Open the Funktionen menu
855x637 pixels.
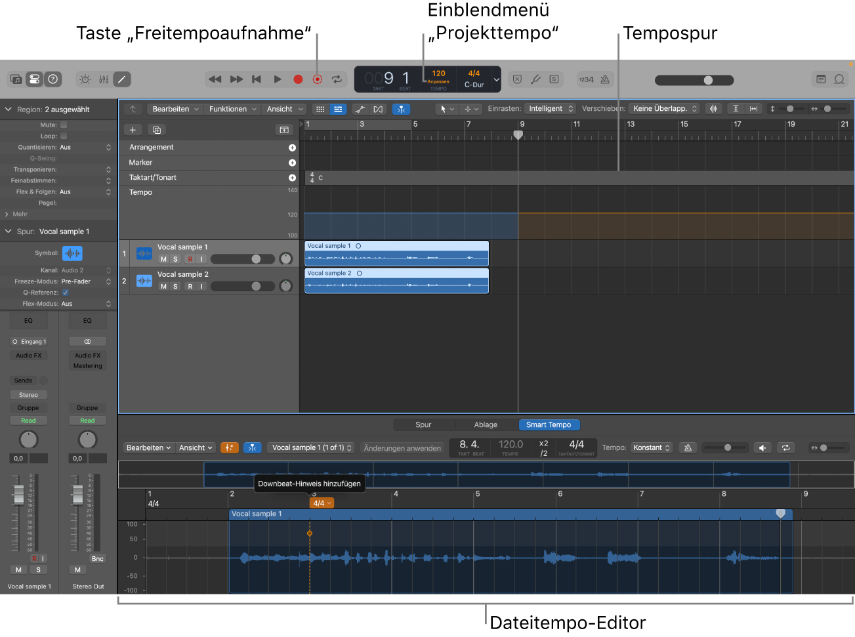click(x=232, y=109)
